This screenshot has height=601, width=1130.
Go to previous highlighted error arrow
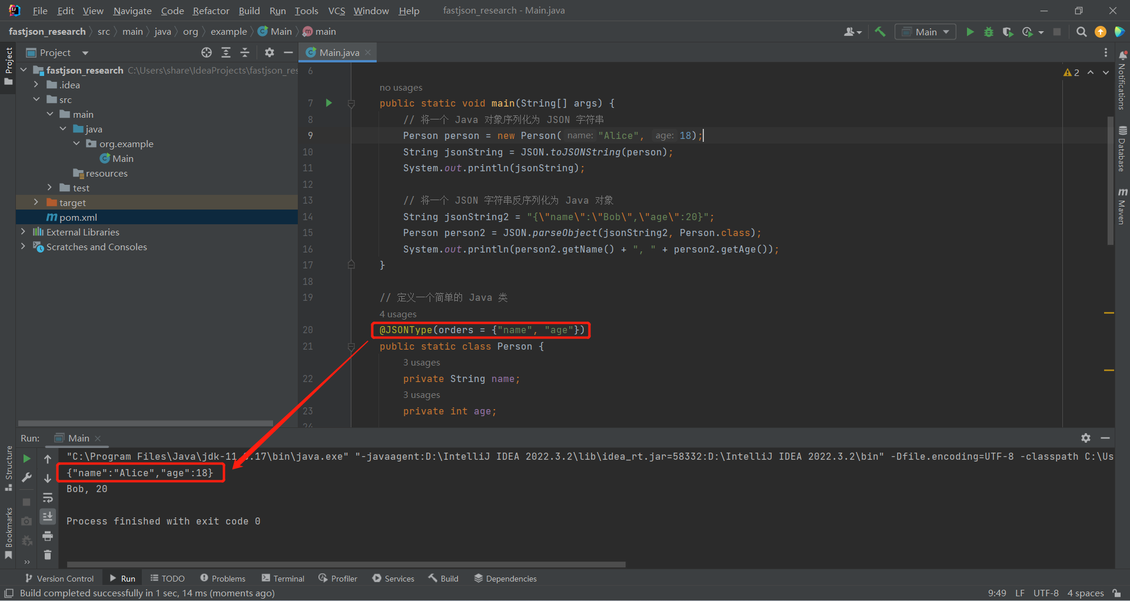(x=1091, y=72)
